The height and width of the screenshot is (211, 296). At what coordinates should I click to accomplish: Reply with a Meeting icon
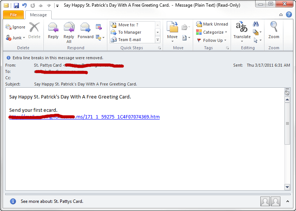99,27
